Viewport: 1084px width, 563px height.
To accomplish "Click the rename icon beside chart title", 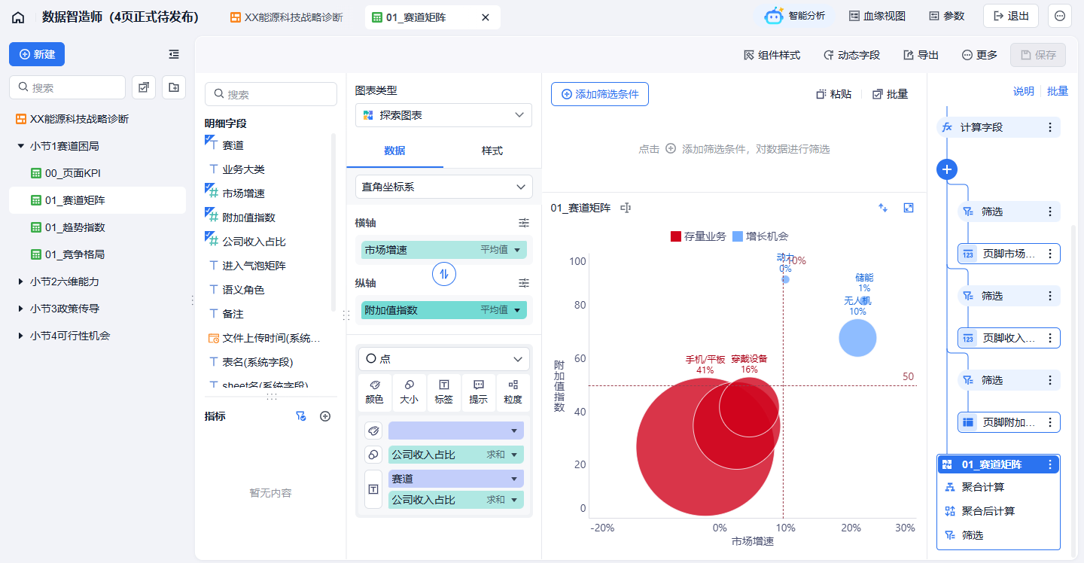I will (x=625, y=208).
